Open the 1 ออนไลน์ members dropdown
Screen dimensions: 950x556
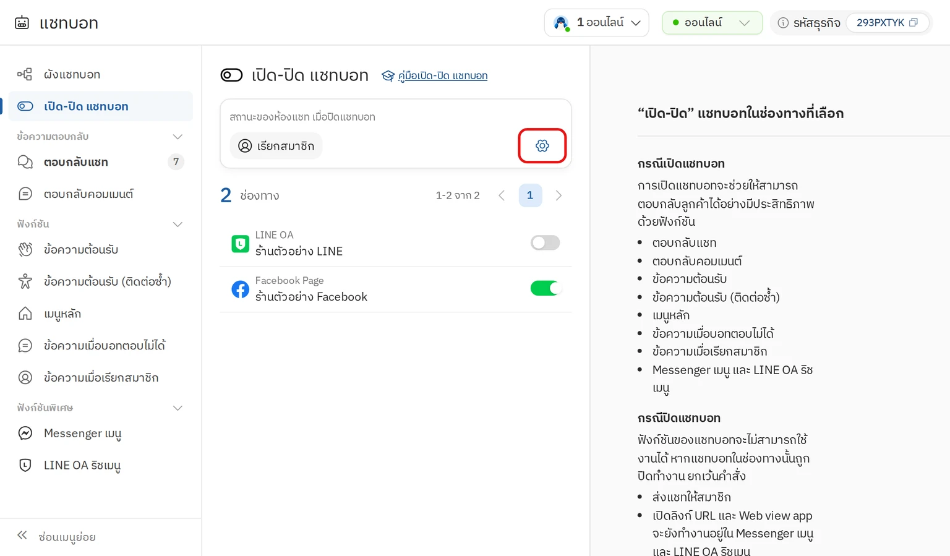click(596, 23)
